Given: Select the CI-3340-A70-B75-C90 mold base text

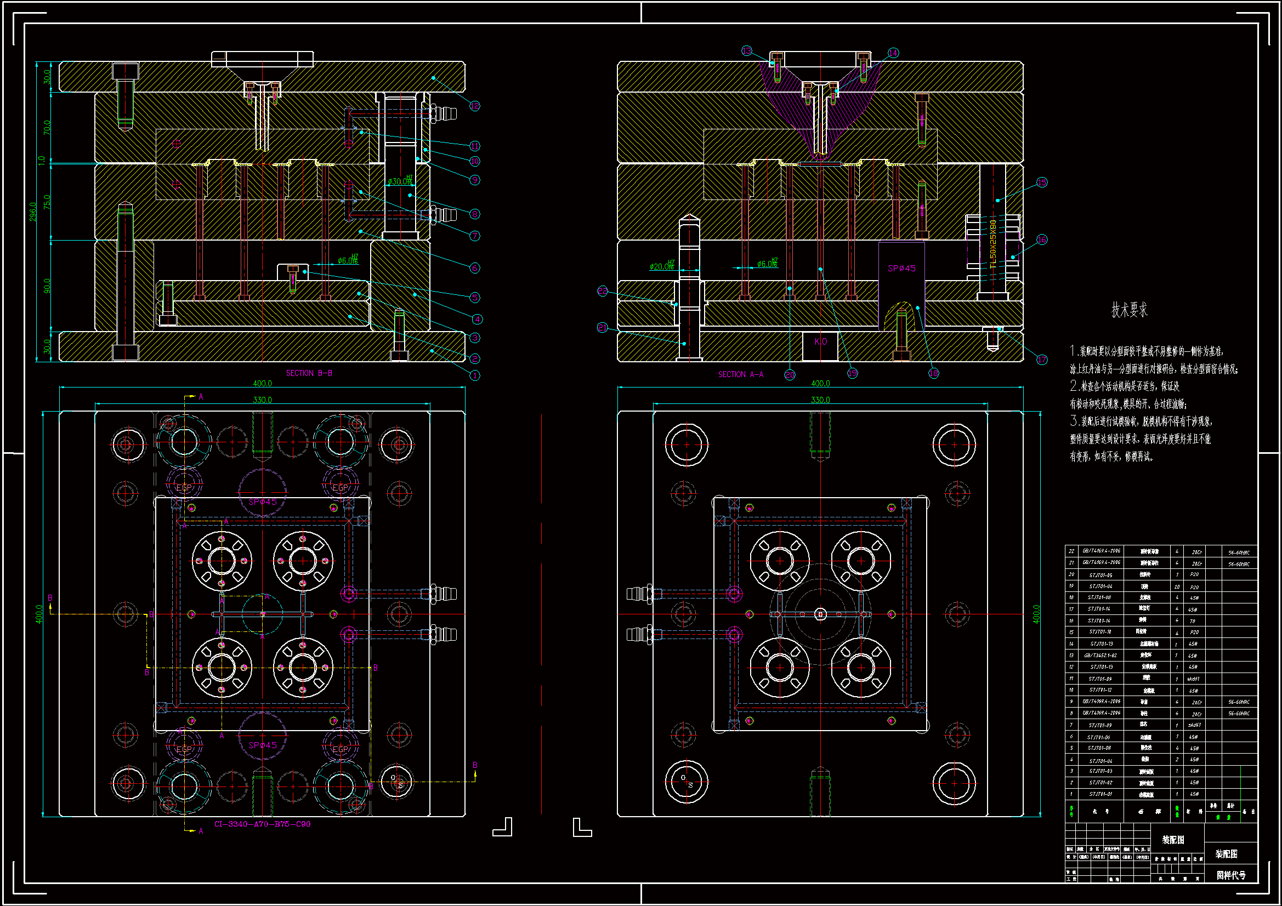Looking at the screenshot, I should coord(263,824).
